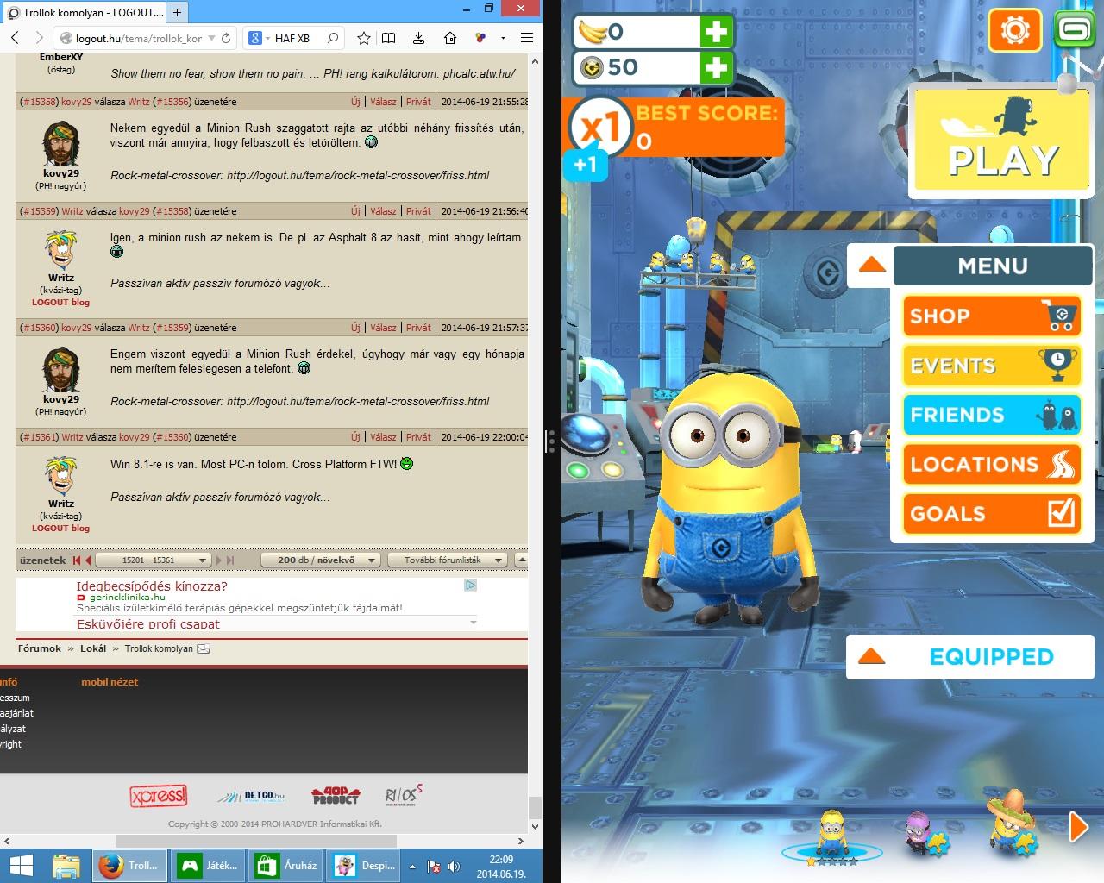1104x883 pixels.
Task: Click the AdChoices ad icon
Action: point(470,586)
